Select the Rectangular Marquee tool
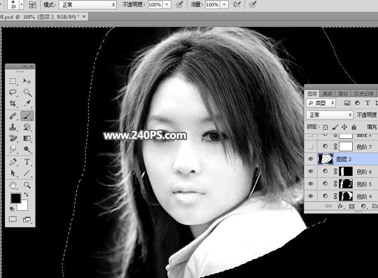This screenshot has height=278, width=378. (x=13, y=81)
